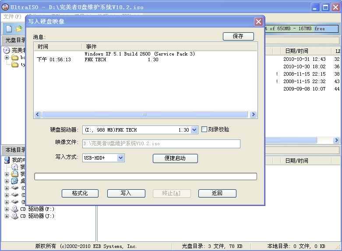Select the 2010-10-31 12:43 file row

pyautogui.click(x=304, y=59)
